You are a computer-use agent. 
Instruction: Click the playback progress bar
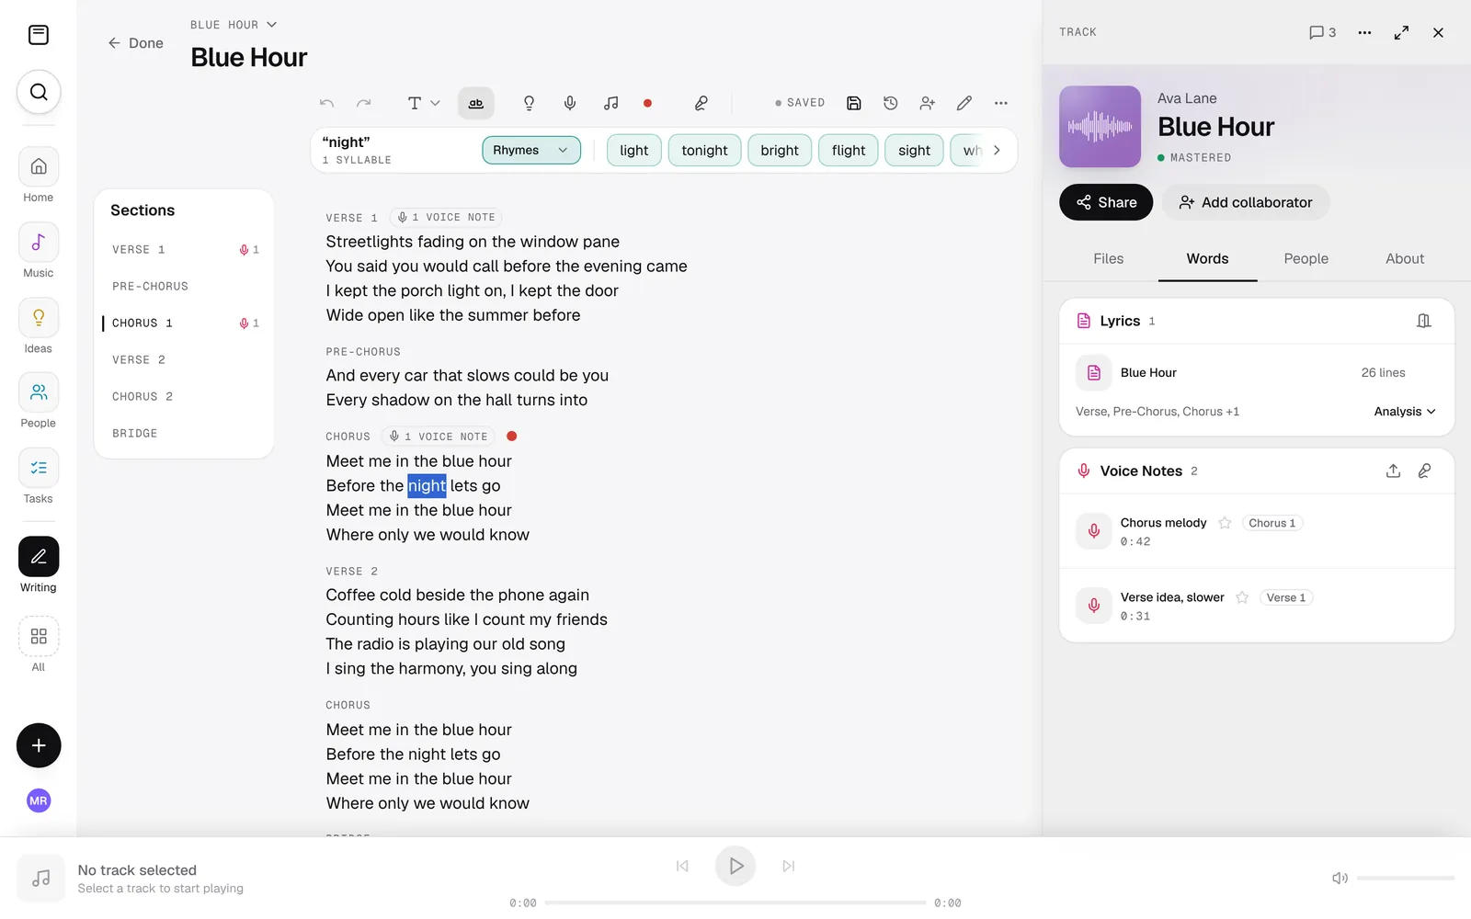735,902
